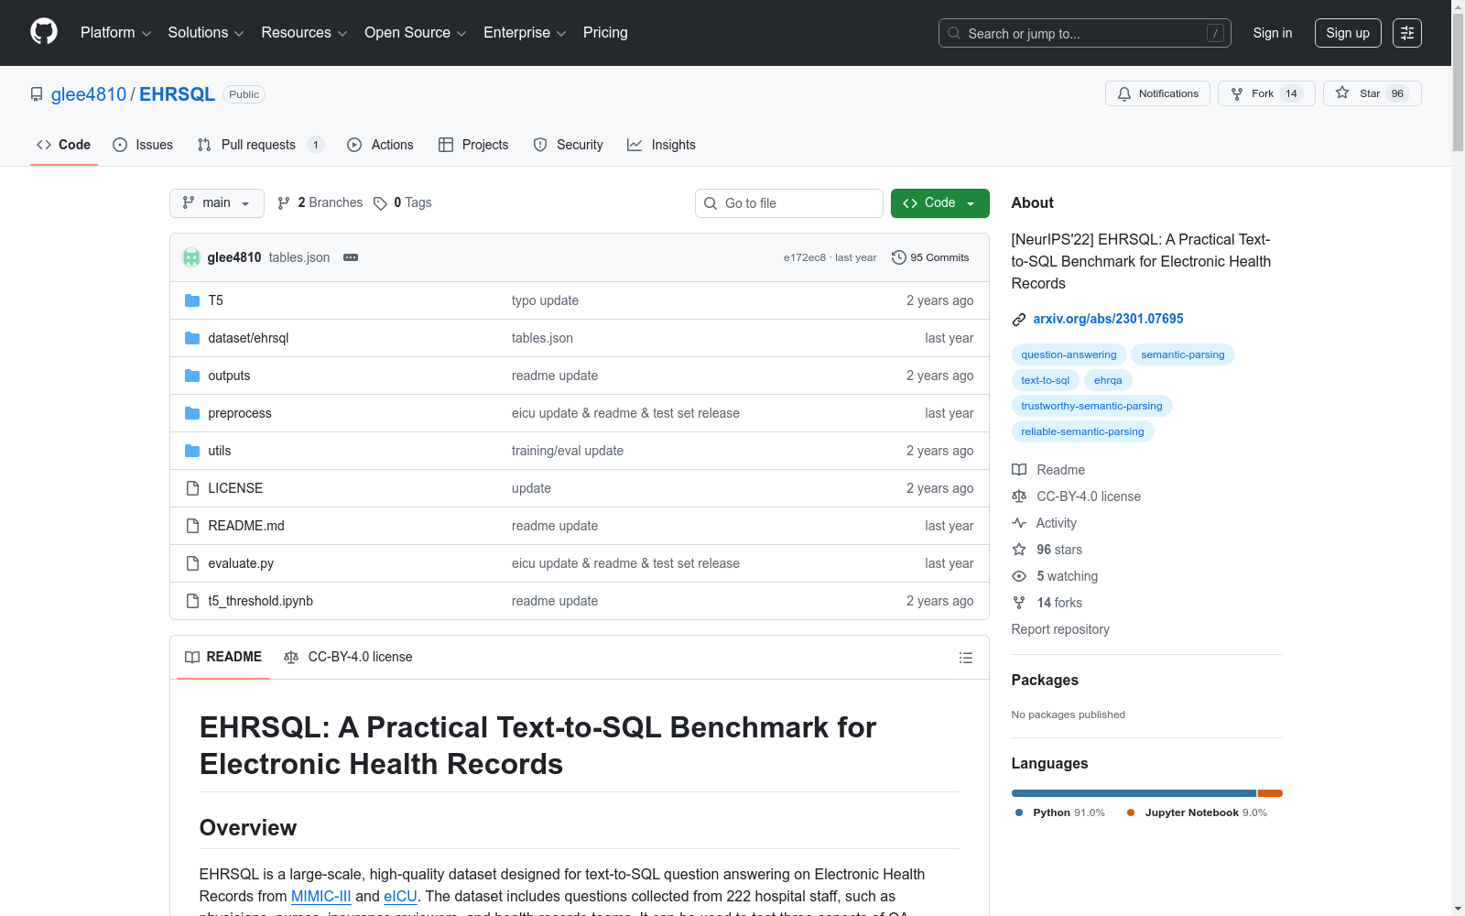Click the glee4810 avatar in commit row
Viewport: 1465px width, 916px height.
[x=191, y=257]
